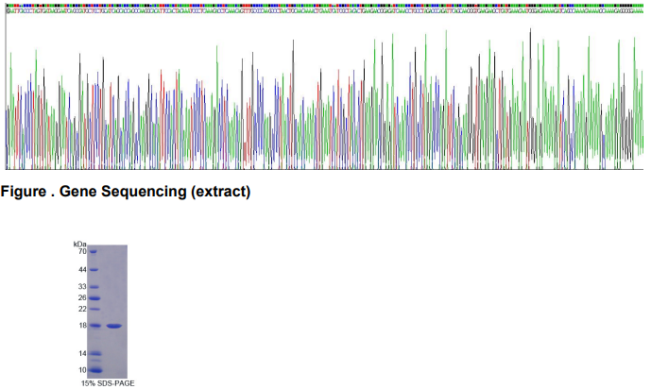Screen dimensions: 651x389
Task: Click the '70' kDa marker label
Action: (x=82, y=251)
